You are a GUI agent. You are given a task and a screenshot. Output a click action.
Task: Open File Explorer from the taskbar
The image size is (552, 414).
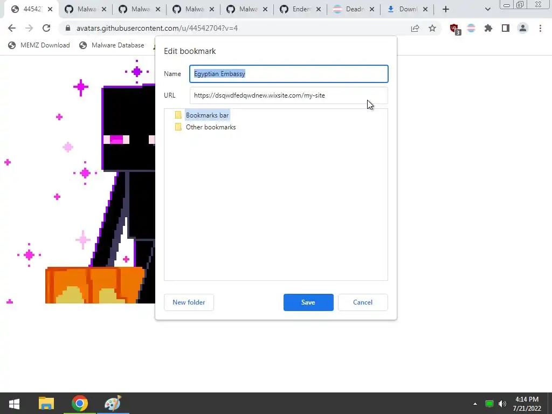click(46, 403)
